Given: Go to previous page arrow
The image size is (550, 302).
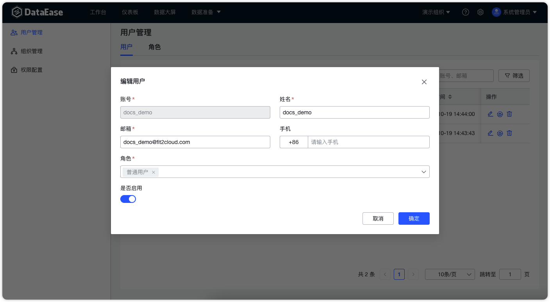Looking at the screenshot, I should [x=385, y=274].
